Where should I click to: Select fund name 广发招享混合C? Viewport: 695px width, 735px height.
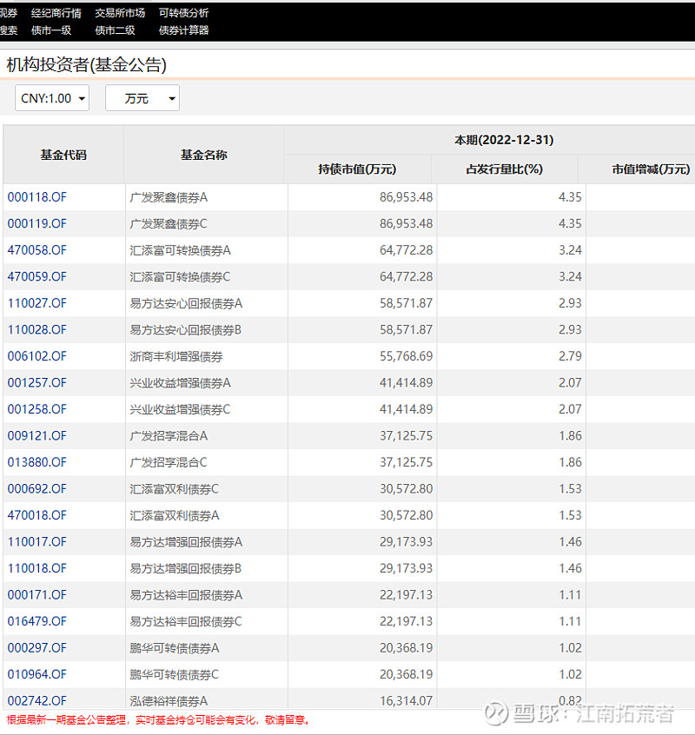click(x=169, y=462)
